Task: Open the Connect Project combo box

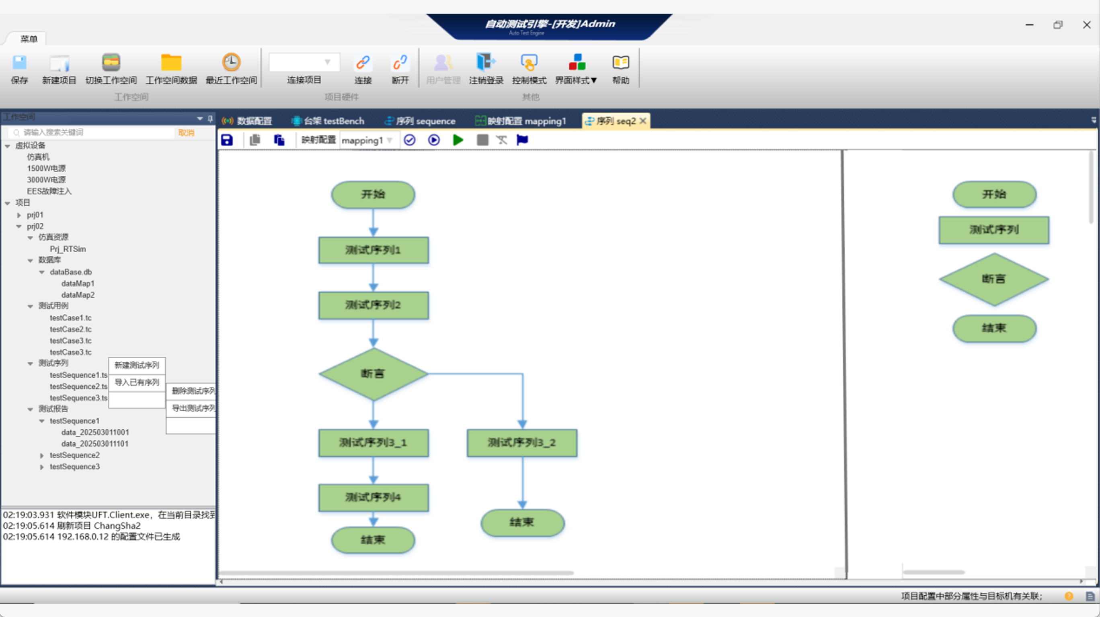Action: click(x=304, y=62)
